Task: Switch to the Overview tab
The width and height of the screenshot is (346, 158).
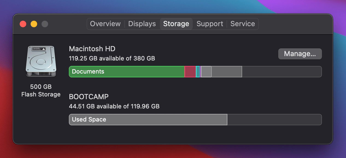Action: point(105,24)
